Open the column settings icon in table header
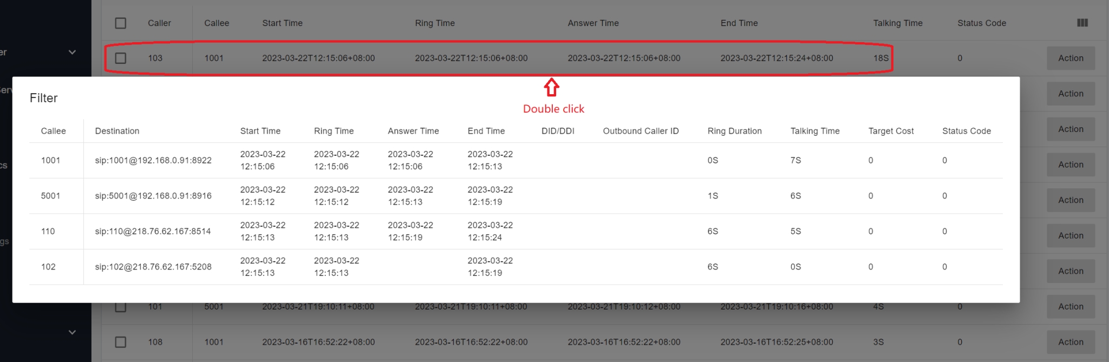This screenshot has height=362, width=1109. point(1082,23)
